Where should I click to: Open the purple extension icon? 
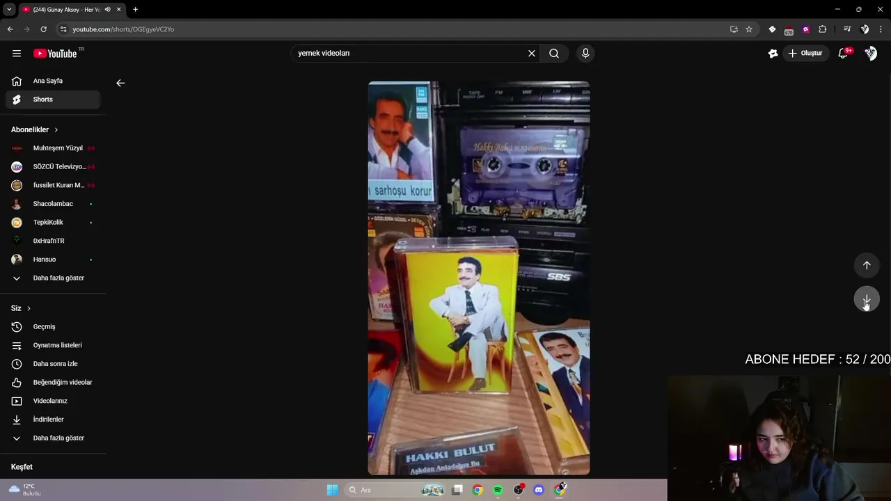click(x=806, y=29)
